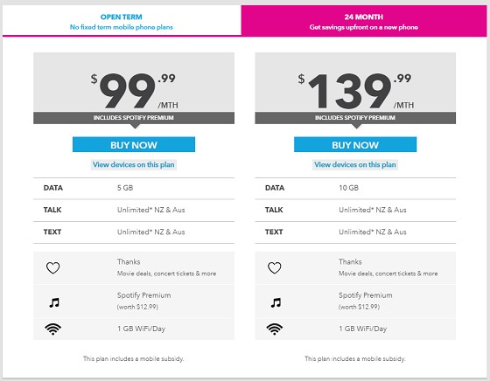
Task: Click WiFi icon in $139.99 plan
Action: [x=275, y=329]
